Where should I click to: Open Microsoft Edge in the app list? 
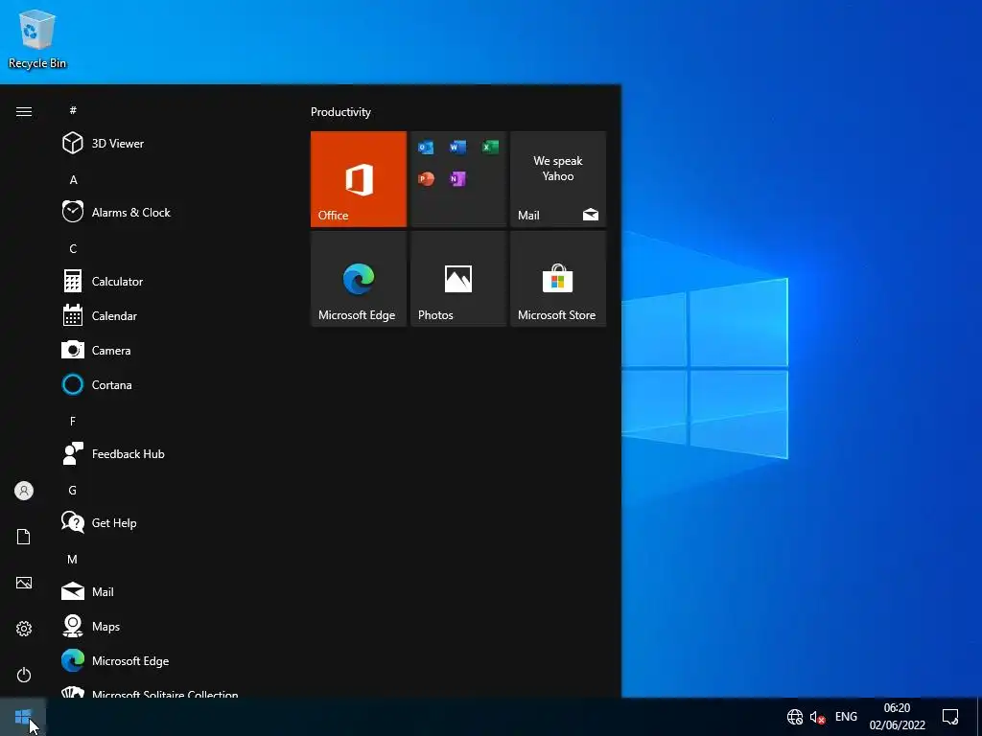[x=175, y=660]
